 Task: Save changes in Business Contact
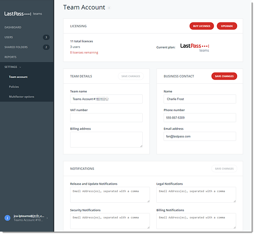[224, 76]
